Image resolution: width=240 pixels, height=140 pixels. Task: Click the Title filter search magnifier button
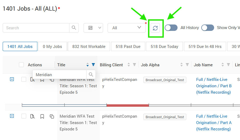pos(91,75)
